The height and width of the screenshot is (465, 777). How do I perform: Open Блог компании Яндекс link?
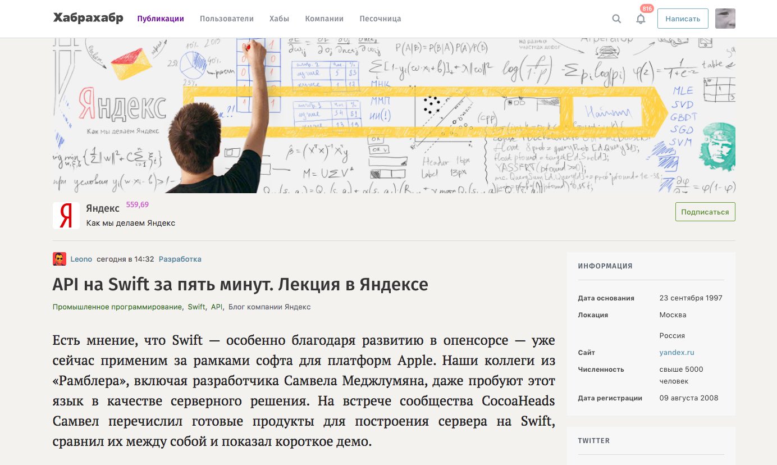point(269,307)
